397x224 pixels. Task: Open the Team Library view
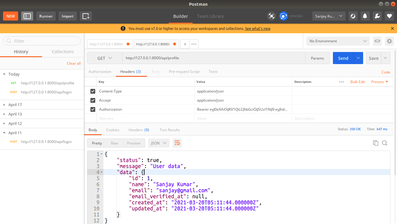pos(210,16)
